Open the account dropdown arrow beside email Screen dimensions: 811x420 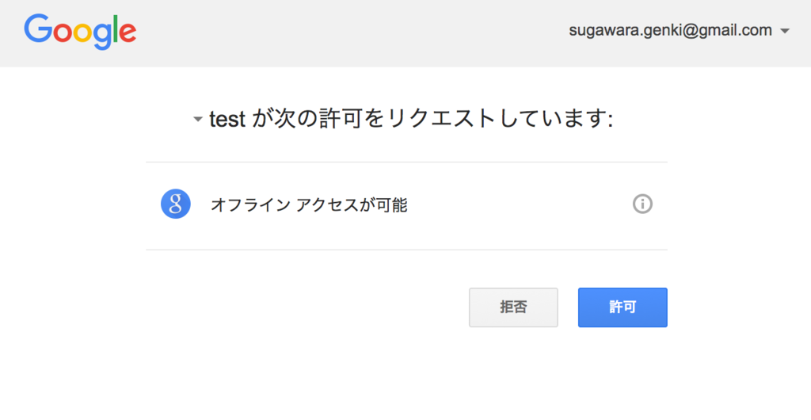point(785,32)
